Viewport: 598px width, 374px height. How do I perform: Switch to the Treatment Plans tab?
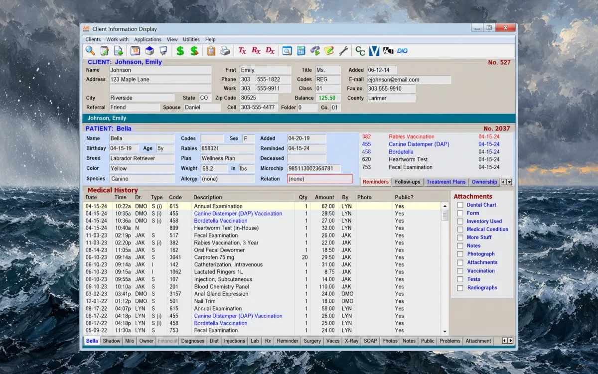tap(446, 182)
